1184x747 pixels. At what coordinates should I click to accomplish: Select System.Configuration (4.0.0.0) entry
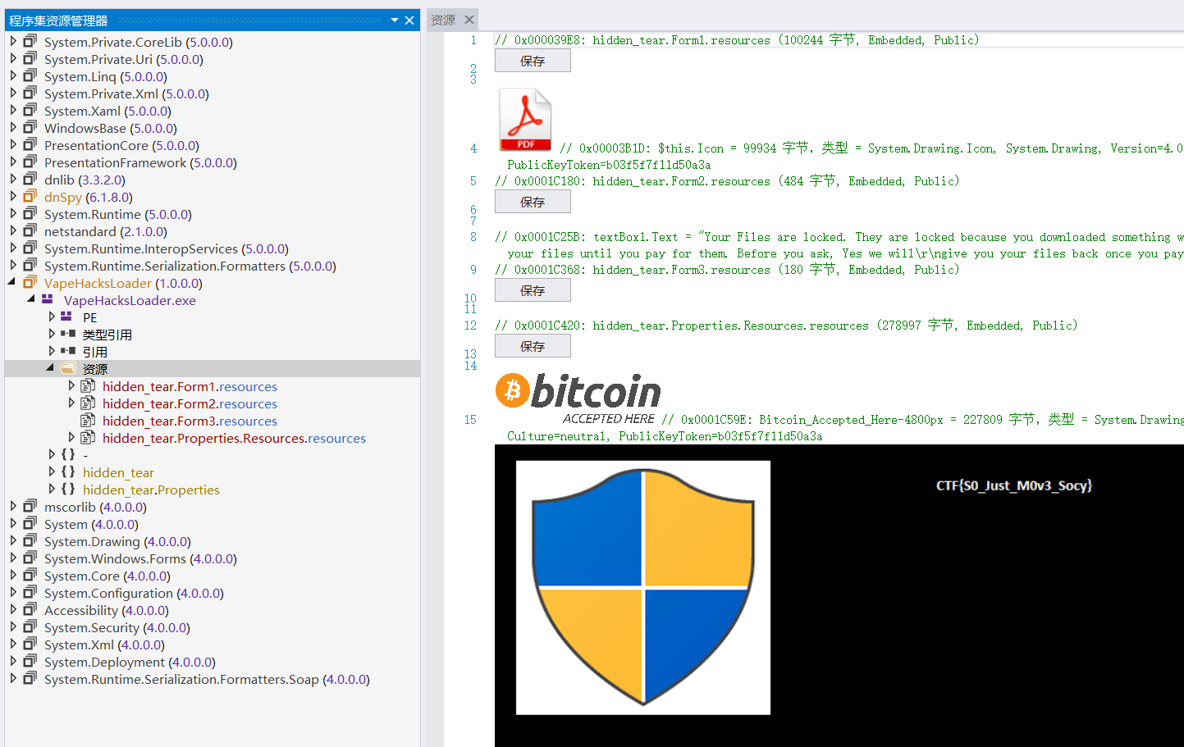point(134,593)
